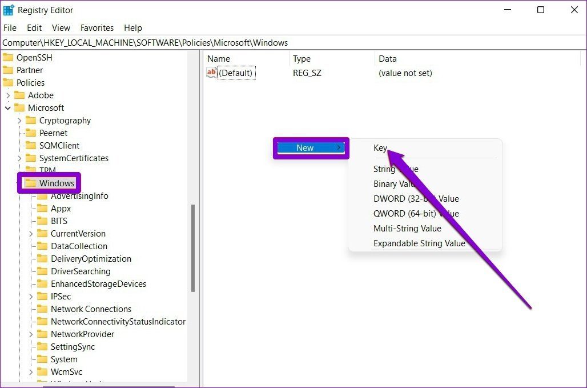Viewport: 587px width, 388px height.
Task: Choose DWORD (32-bit) Value
Action: [416, 199]
